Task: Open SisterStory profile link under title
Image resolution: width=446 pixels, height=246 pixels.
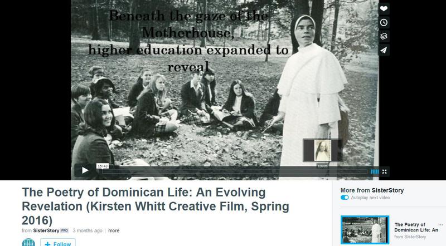Action: click(x=46, y=230)
